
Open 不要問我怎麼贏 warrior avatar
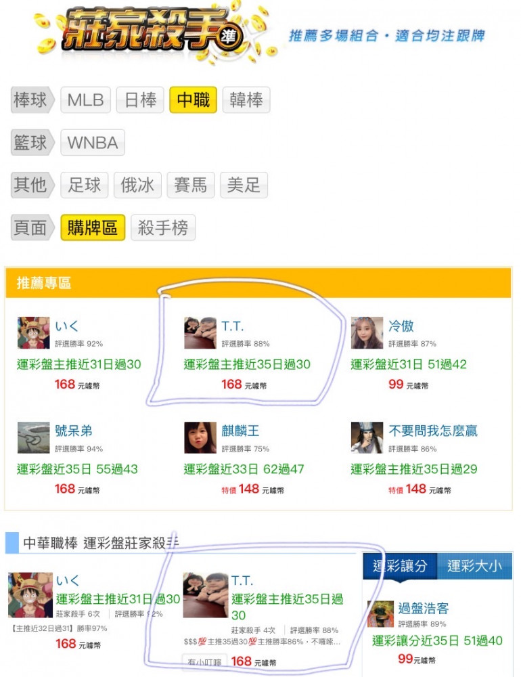[367, 437]
